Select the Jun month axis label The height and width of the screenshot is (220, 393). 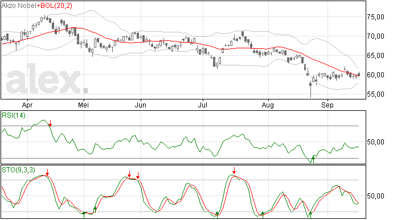click(x=140, y=105)
